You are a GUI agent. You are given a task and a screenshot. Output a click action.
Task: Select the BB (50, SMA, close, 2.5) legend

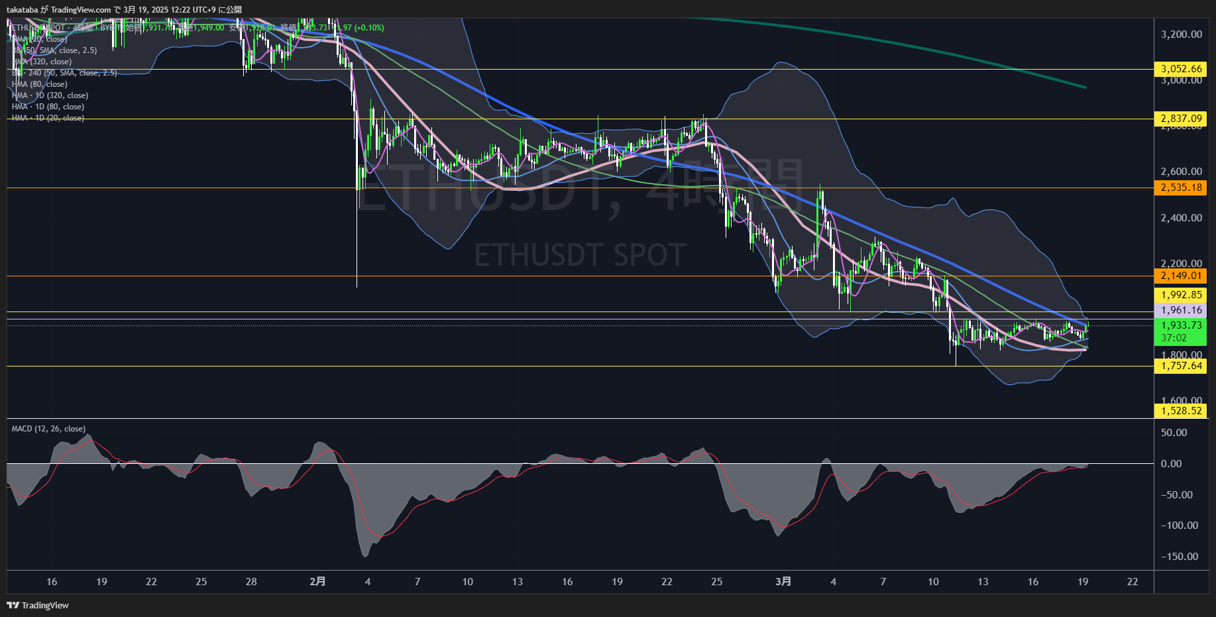coord(54,50)
